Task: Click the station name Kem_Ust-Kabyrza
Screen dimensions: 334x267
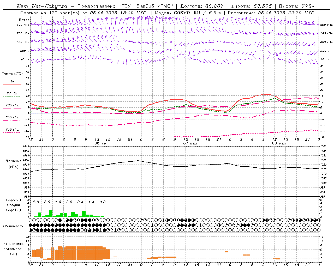Action: [42, 6]
